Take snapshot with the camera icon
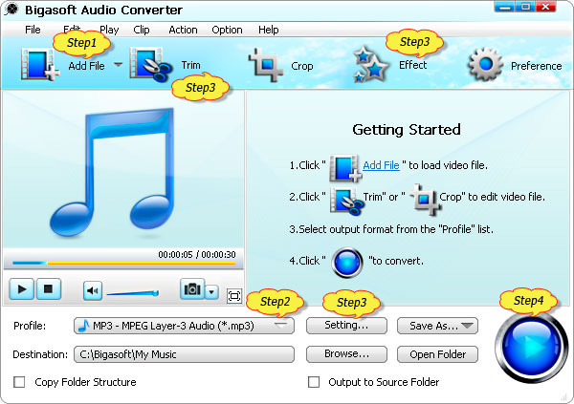 tap(192, 289)
